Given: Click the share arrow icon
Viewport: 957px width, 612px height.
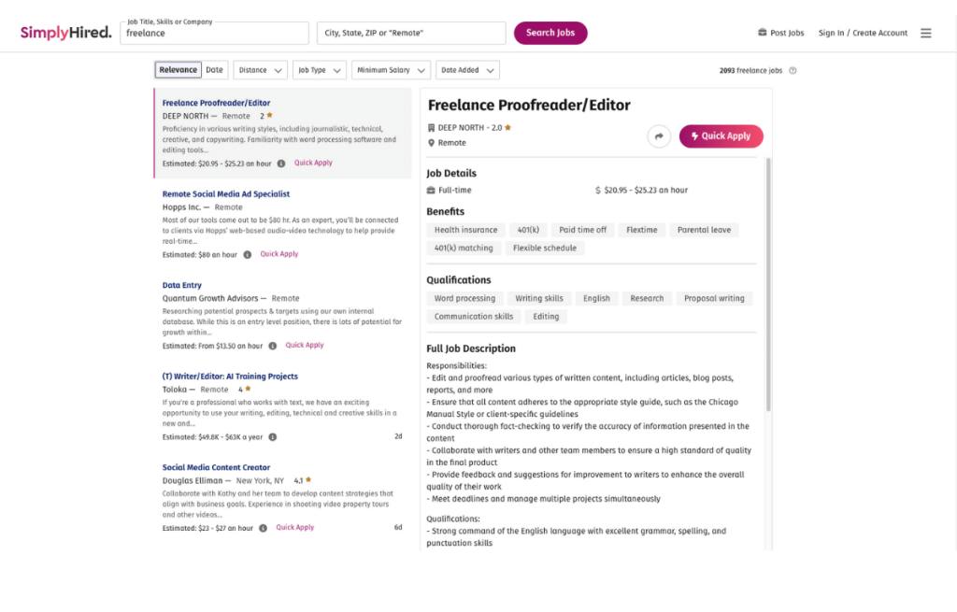Looking at the screenshot, I should [659, 136].
